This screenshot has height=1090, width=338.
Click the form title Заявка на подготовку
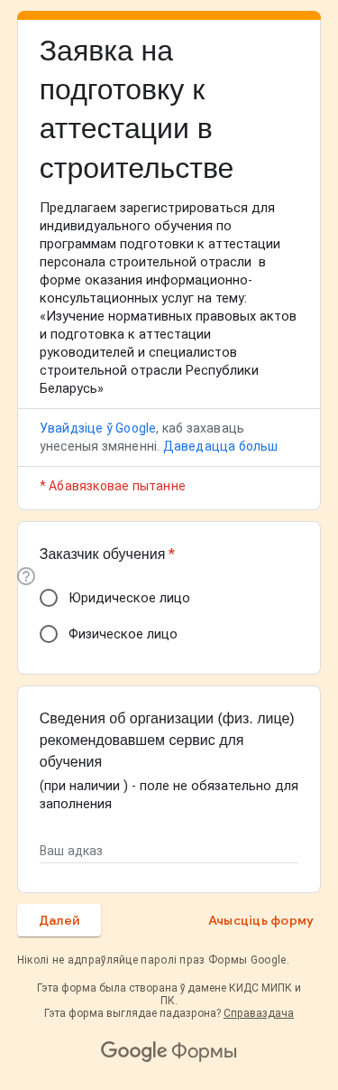[137, 109]
